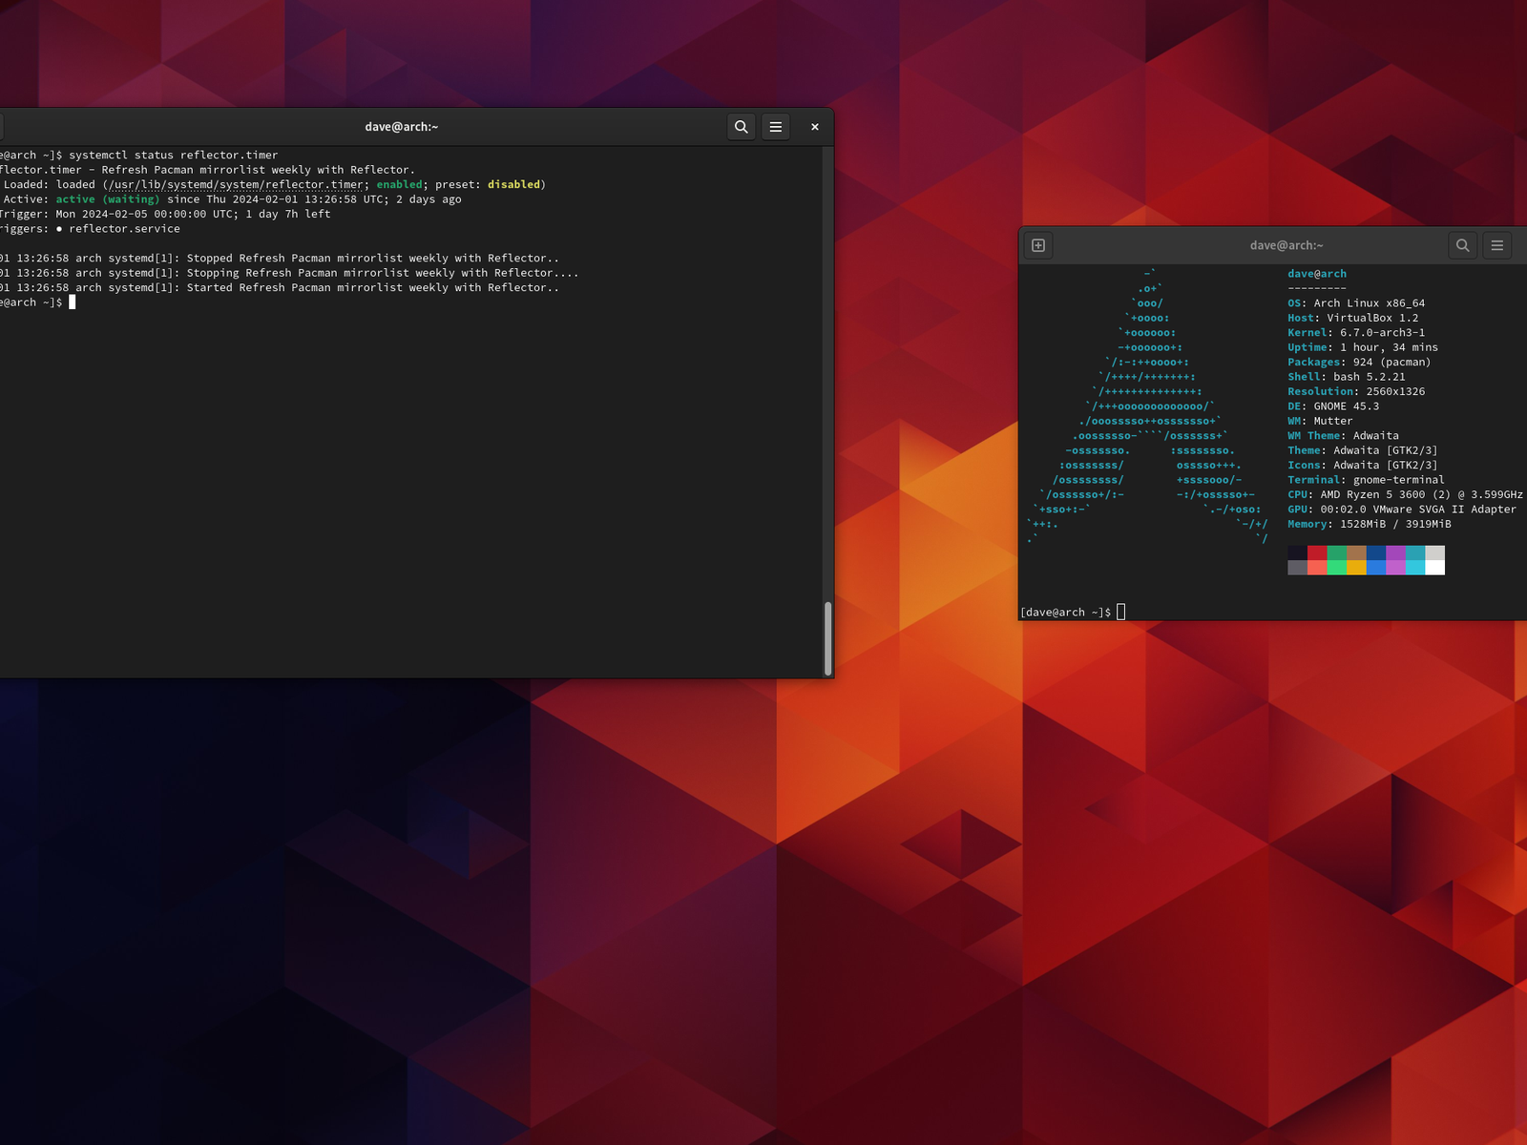Viewport: 1527px width, 1145px height.
Task: Click the reflector.service trigger entry
Action: tap(124, 229)
